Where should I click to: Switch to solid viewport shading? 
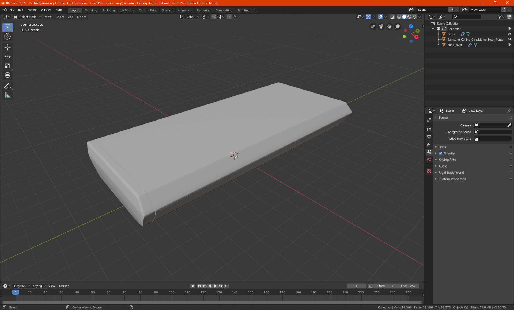pos(404,17)
